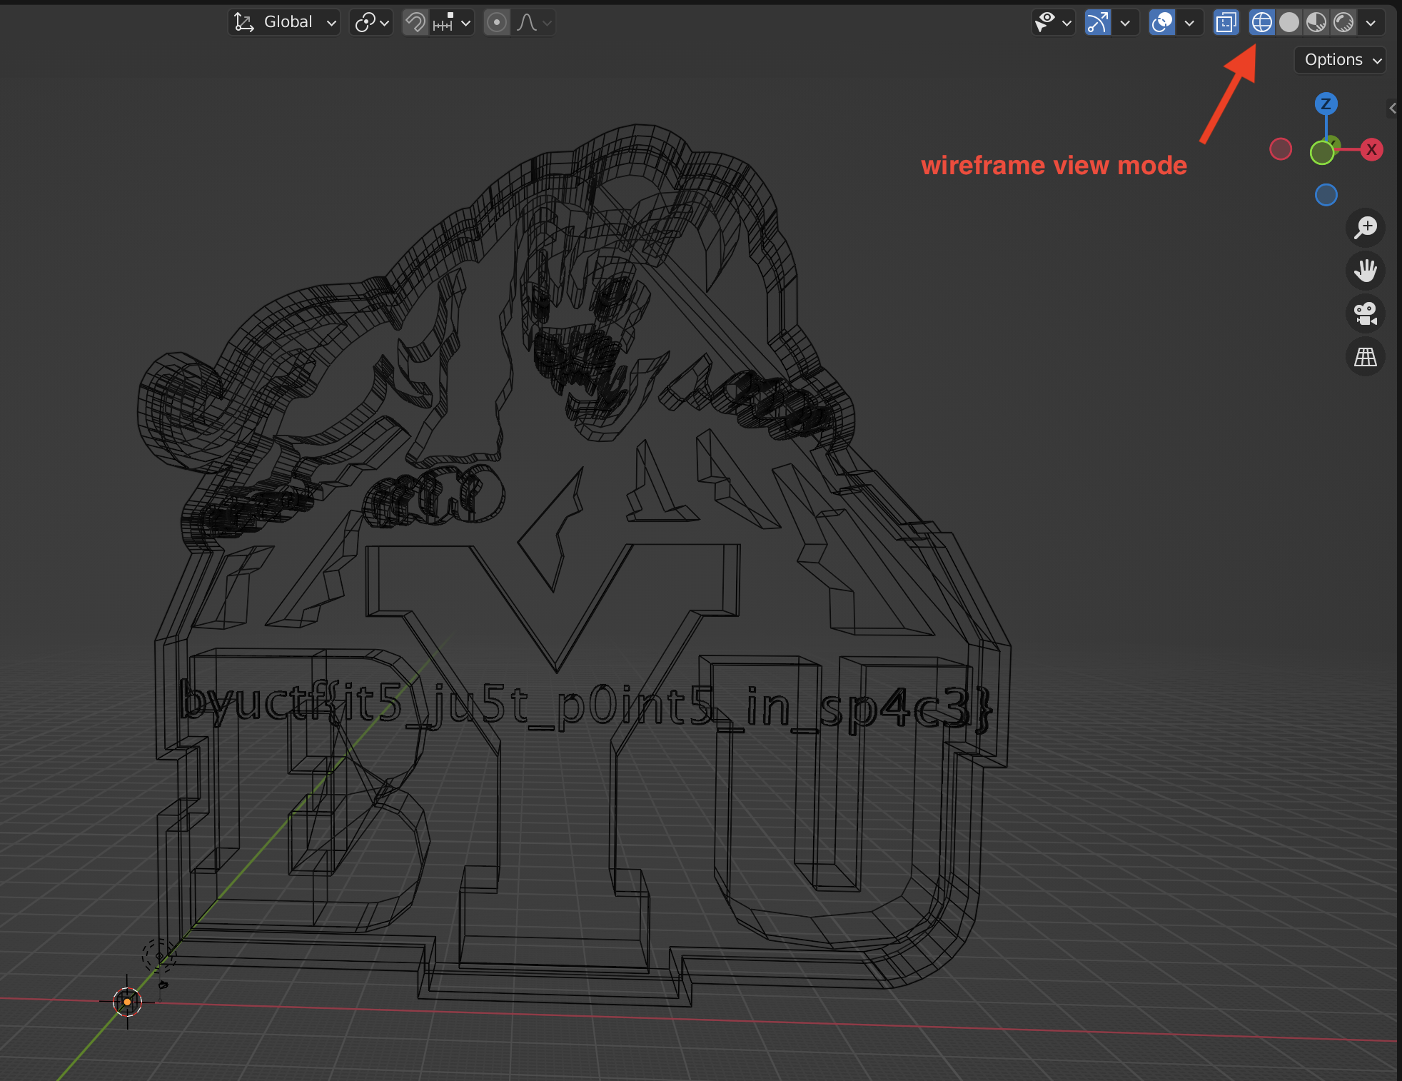The width and height of the screenshot is (1402, 1081).
Task: Switch to wireframe viewport shading
Action: 1261,23
